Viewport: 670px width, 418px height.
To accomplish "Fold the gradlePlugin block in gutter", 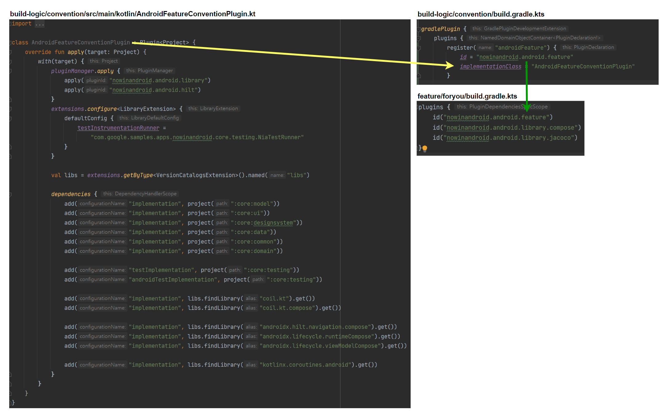I will pyautogui.click(x=419, y=29).
